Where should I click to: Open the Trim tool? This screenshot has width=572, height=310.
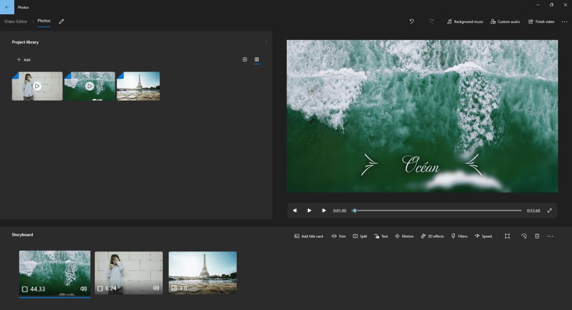(x=338, y=236)
